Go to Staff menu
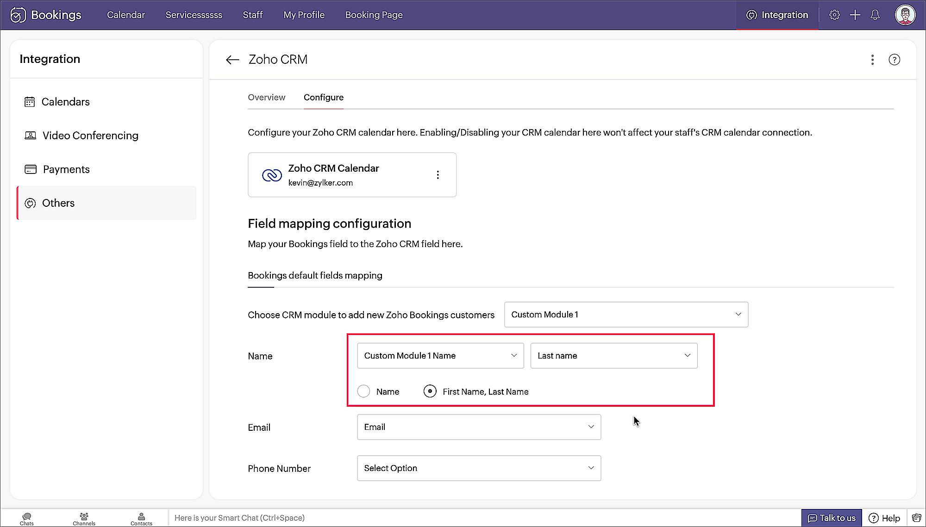Image resolution: width=926 pixels, height=527 pixels. coord(253,15)
